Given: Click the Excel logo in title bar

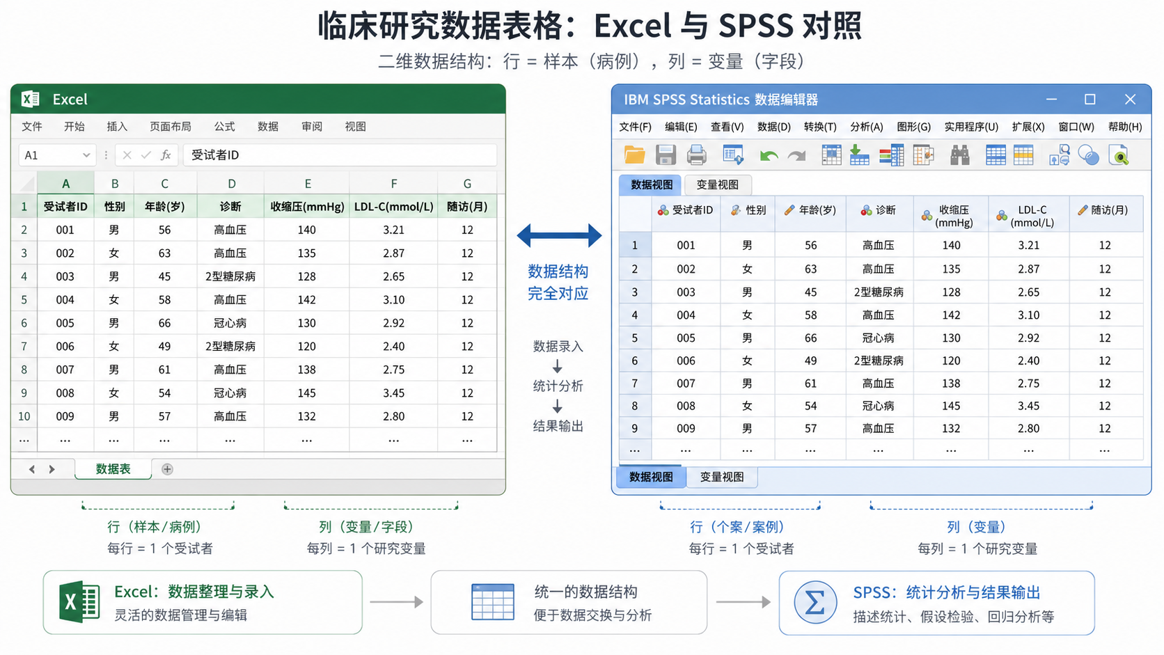Looking at the screenshot, I should 31,99.
